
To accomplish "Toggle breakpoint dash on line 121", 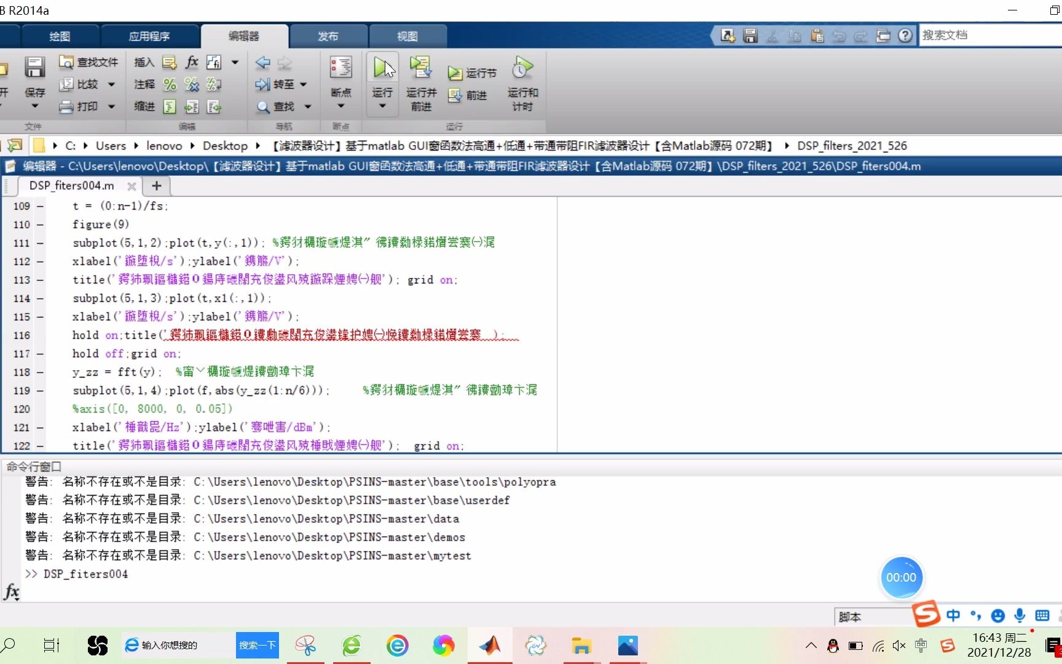I will tap(40, 427).
